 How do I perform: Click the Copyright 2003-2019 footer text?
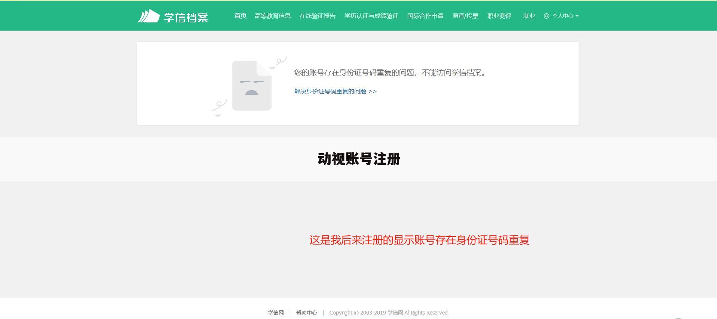[x=388, y=313]
